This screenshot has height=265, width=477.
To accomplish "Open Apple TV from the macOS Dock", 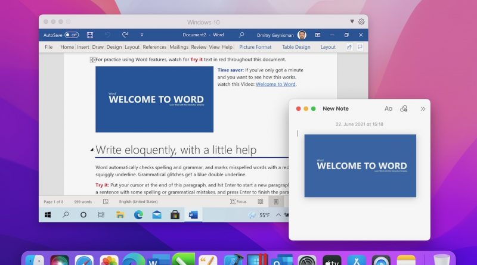I will pyautogui.click(x=332, y=260).
